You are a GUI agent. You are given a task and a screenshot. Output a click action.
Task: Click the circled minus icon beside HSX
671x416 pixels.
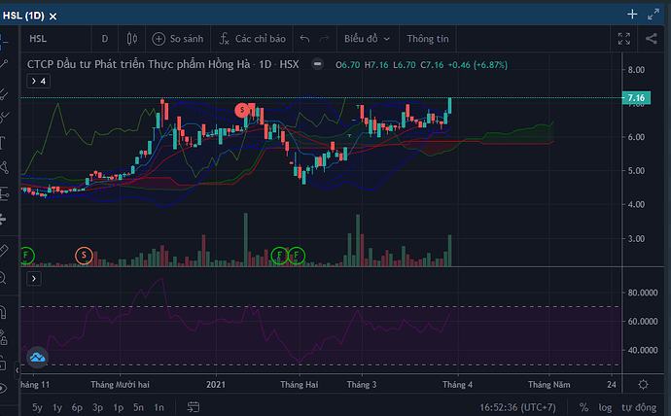(x=317, y=64)
